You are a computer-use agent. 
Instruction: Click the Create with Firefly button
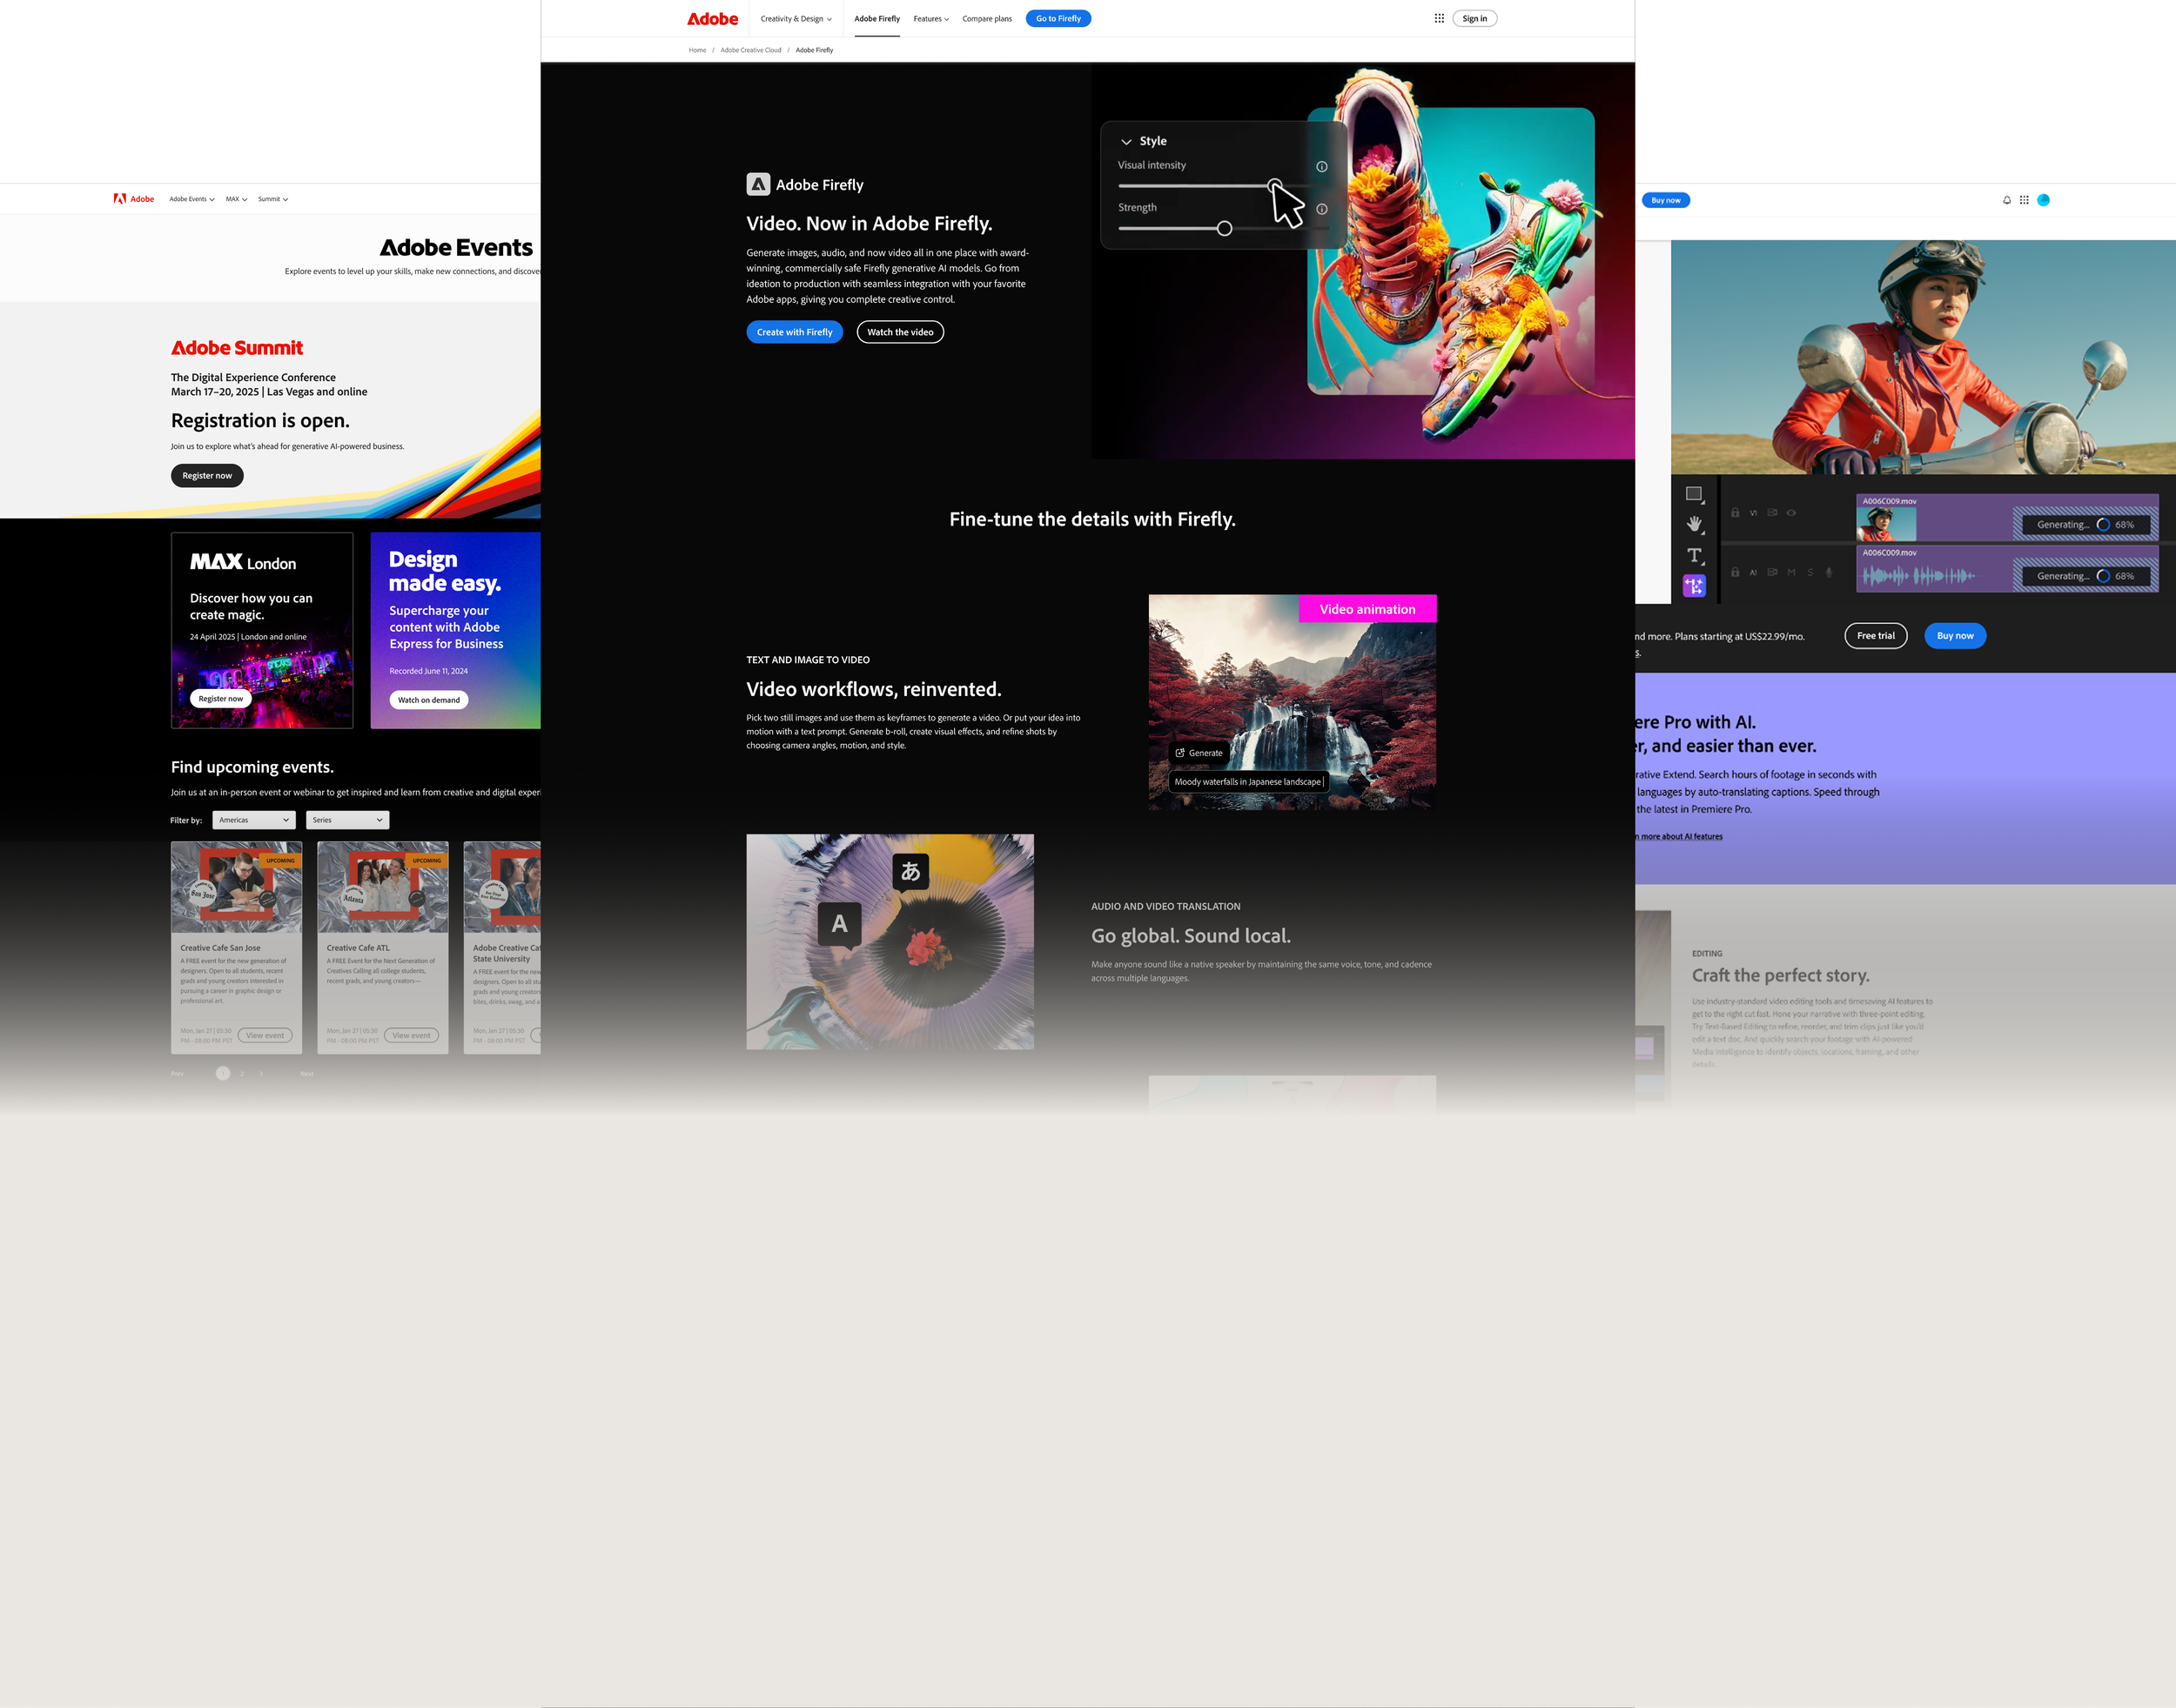point(795,332)
